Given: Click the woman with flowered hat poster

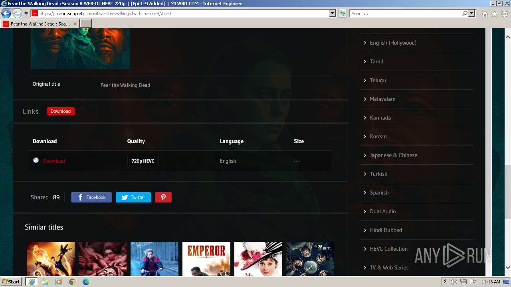Looking at the screenshot, I should tap(258, 259).
